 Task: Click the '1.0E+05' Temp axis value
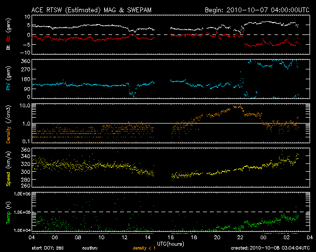(x=22, y=212)
